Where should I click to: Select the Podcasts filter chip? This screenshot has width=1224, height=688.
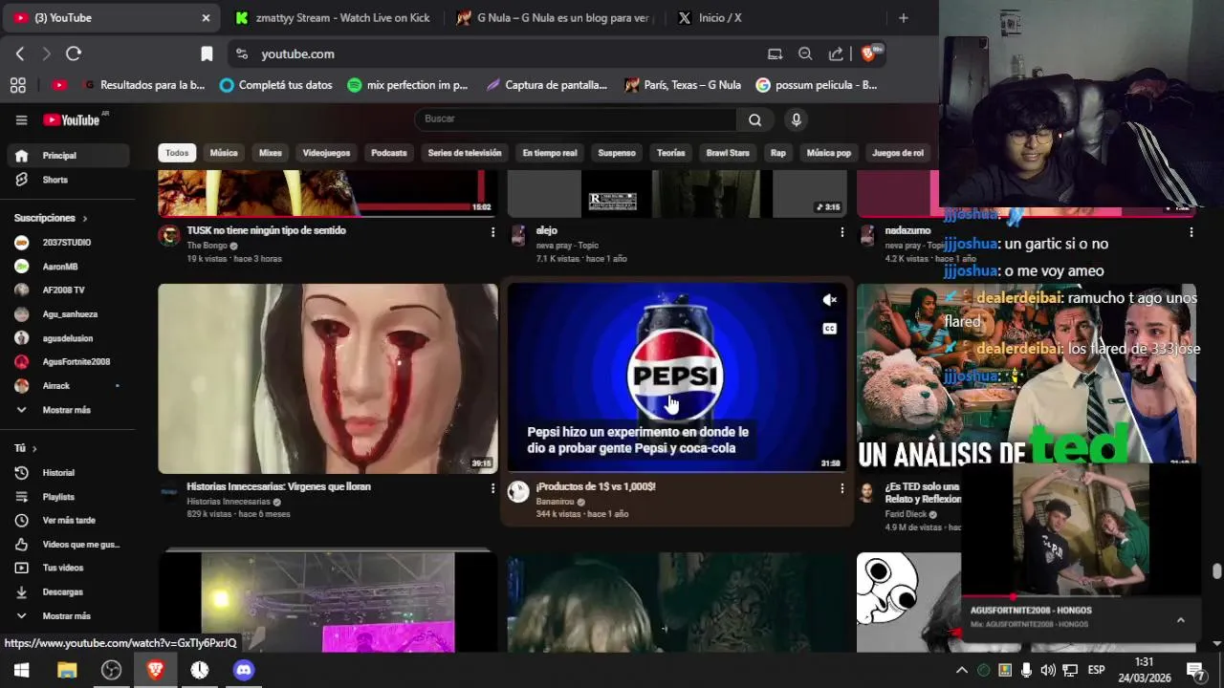tap(389, 153)
